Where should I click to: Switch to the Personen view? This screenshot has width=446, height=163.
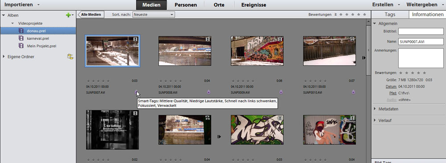(x=186, y=5)
